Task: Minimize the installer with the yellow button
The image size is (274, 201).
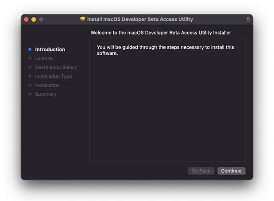Action: pyautogui.click(x=34, y=19)
